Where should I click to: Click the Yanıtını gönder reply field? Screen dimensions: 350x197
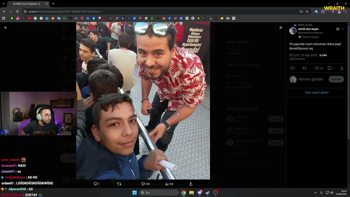coord(311,79)
